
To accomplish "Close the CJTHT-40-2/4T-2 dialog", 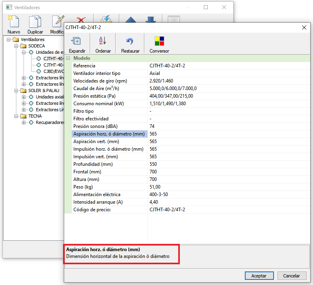I will click(304, 28).
